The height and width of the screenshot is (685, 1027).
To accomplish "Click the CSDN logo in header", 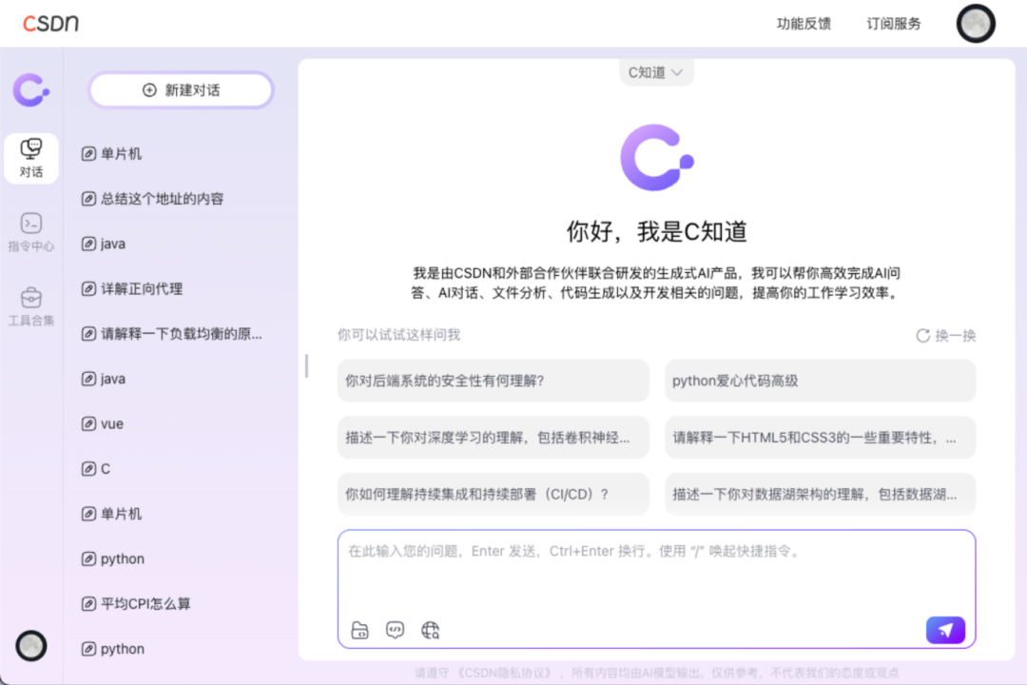I will (x=51, y=23).
